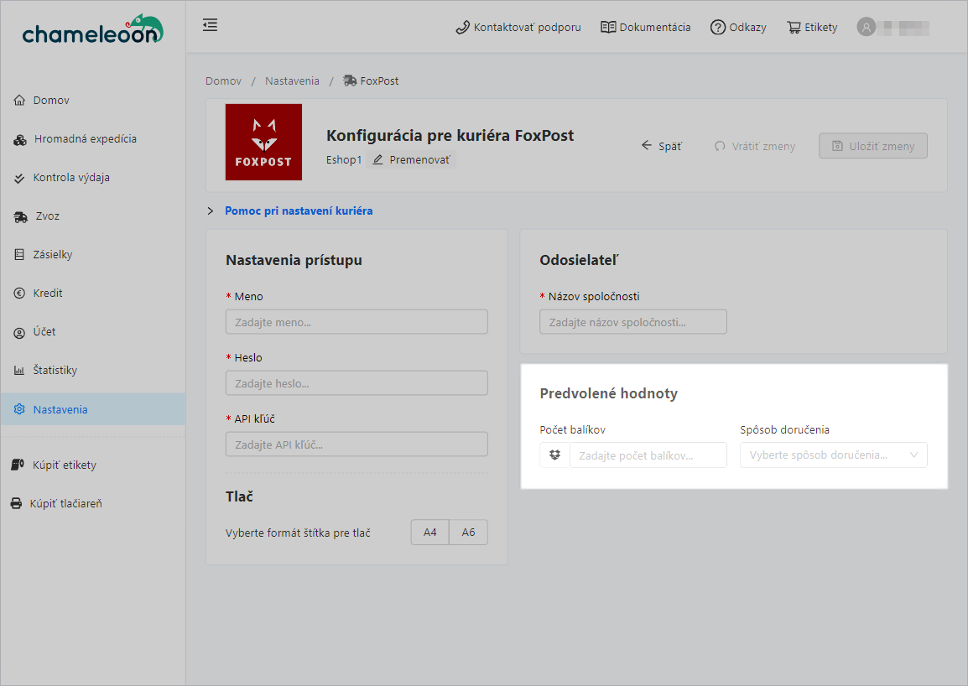Image resolution: width=968 pixels, height=686 pixels.
Task: Open Kúpiť tlačiareň printer item
Action: point(65,504)
